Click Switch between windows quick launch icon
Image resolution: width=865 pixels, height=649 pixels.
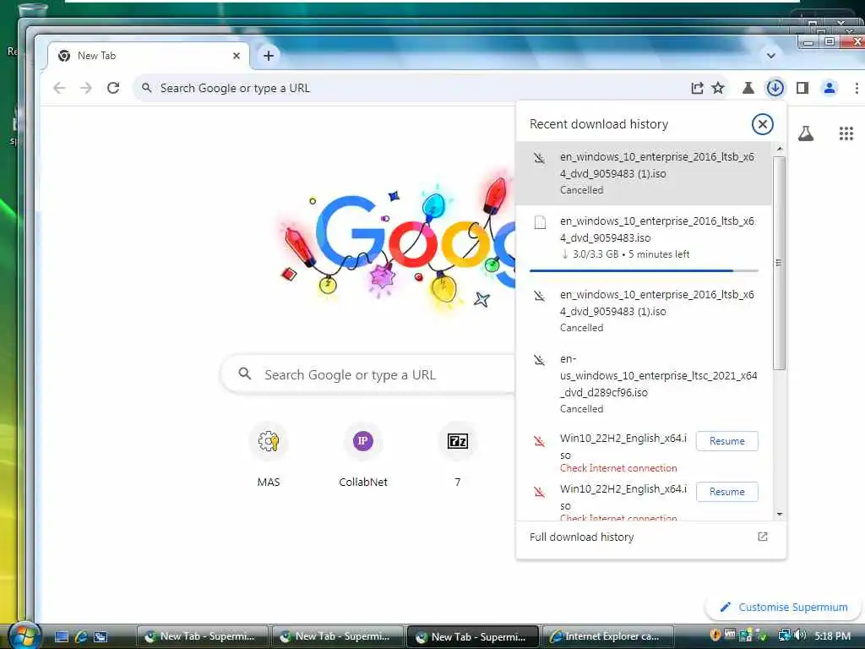tap(101, 636)
